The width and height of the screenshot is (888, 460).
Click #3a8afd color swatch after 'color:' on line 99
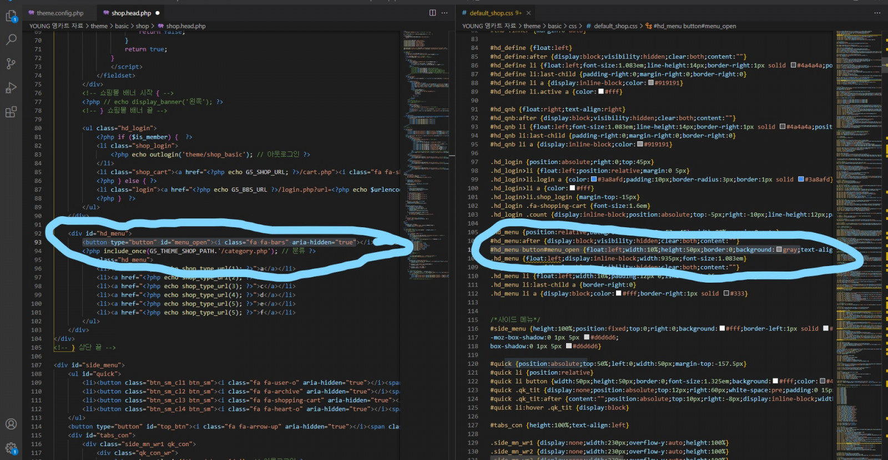(x=594, y=180)
